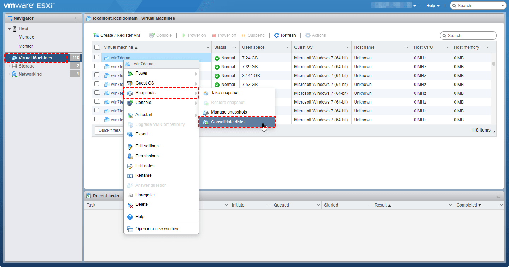509x267 pixels.
Task: Click the Console icon in context menu
Action: point(130,103)
